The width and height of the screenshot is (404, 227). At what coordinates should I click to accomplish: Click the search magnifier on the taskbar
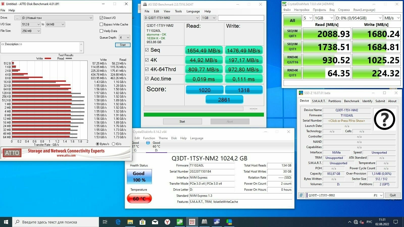click(17, 222)
